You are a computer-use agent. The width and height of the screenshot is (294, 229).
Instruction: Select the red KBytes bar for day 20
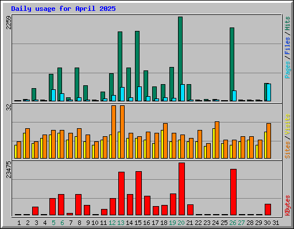click(181, 189)
